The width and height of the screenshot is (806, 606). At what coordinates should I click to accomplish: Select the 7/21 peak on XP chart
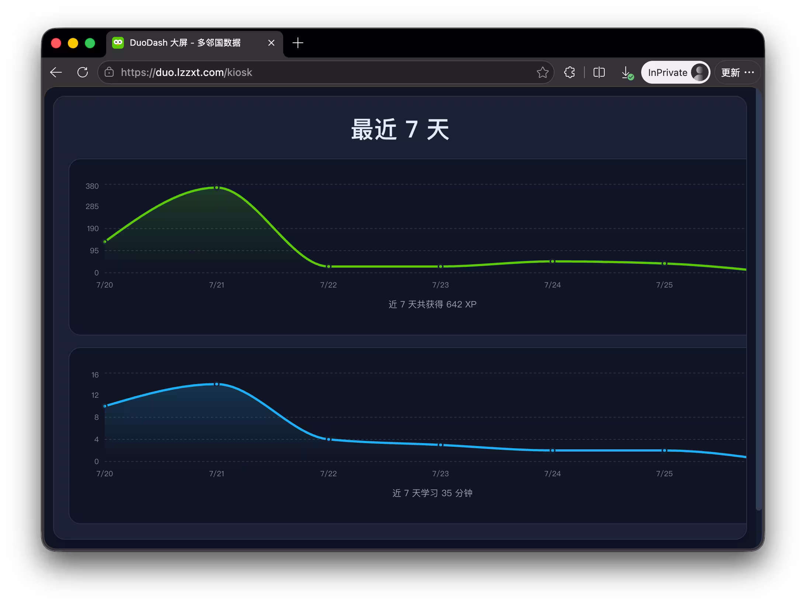click(x=217, y=188)
